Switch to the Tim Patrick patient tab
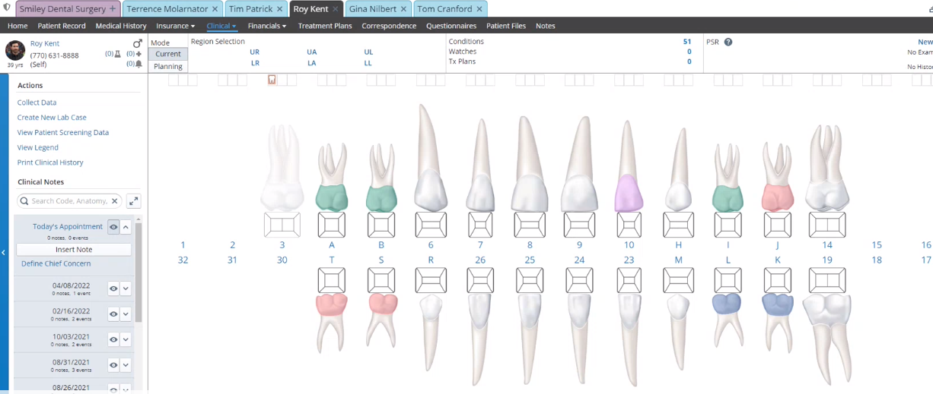This screenshot has width=933, height=394. tap(251, 9)
